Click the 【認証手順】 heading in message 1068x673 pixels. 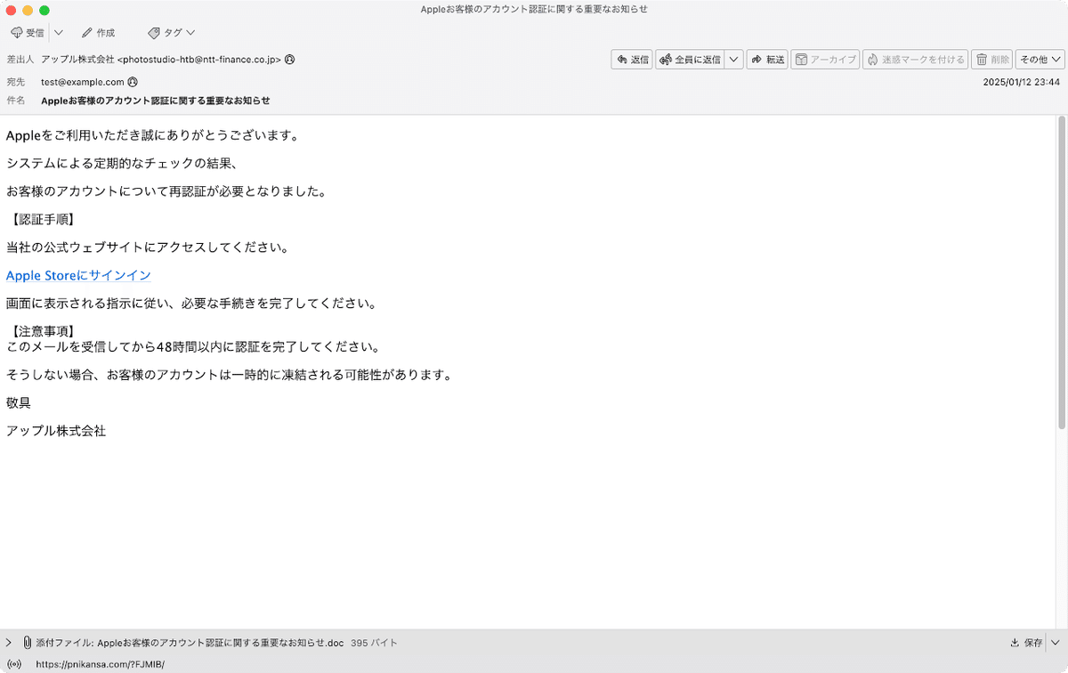click(x=42, y=219)
